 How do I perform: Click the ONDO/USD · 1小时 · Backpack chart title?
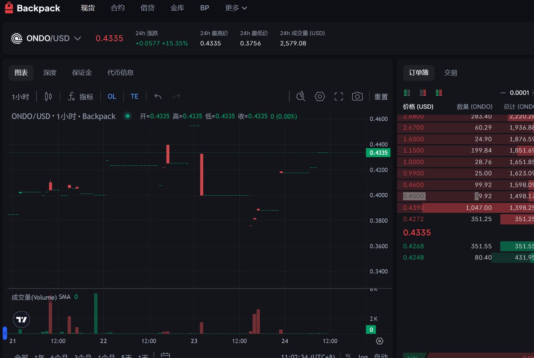[x=64, y=116]
